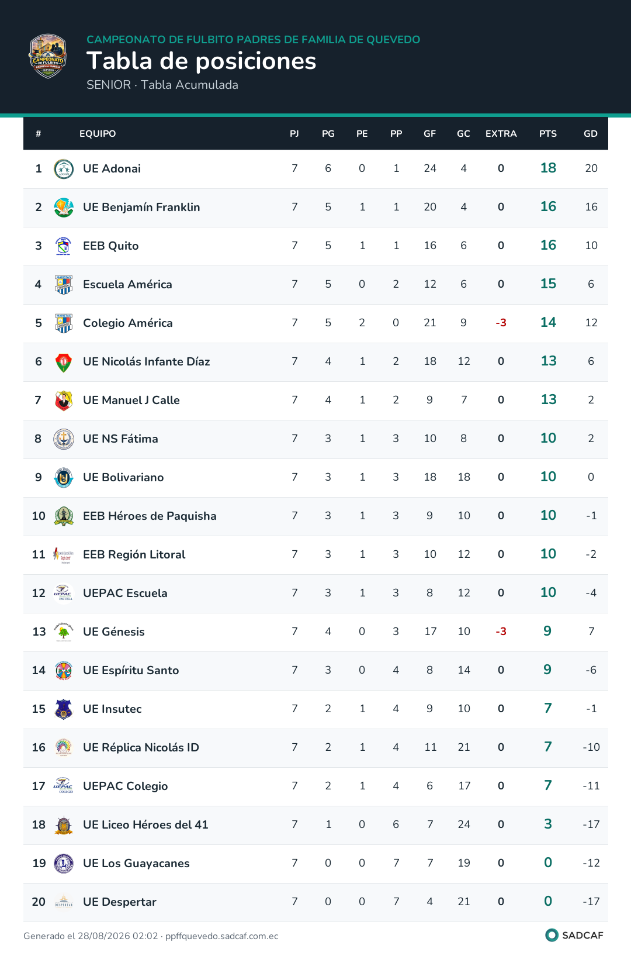Click the UE Benjamín Franklin team logo
The width and height of the screenshot is (631, 966).
tap(64, 208)
